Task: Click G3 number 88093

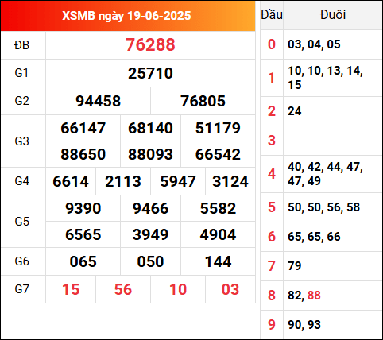Action: tap(150, 154)
